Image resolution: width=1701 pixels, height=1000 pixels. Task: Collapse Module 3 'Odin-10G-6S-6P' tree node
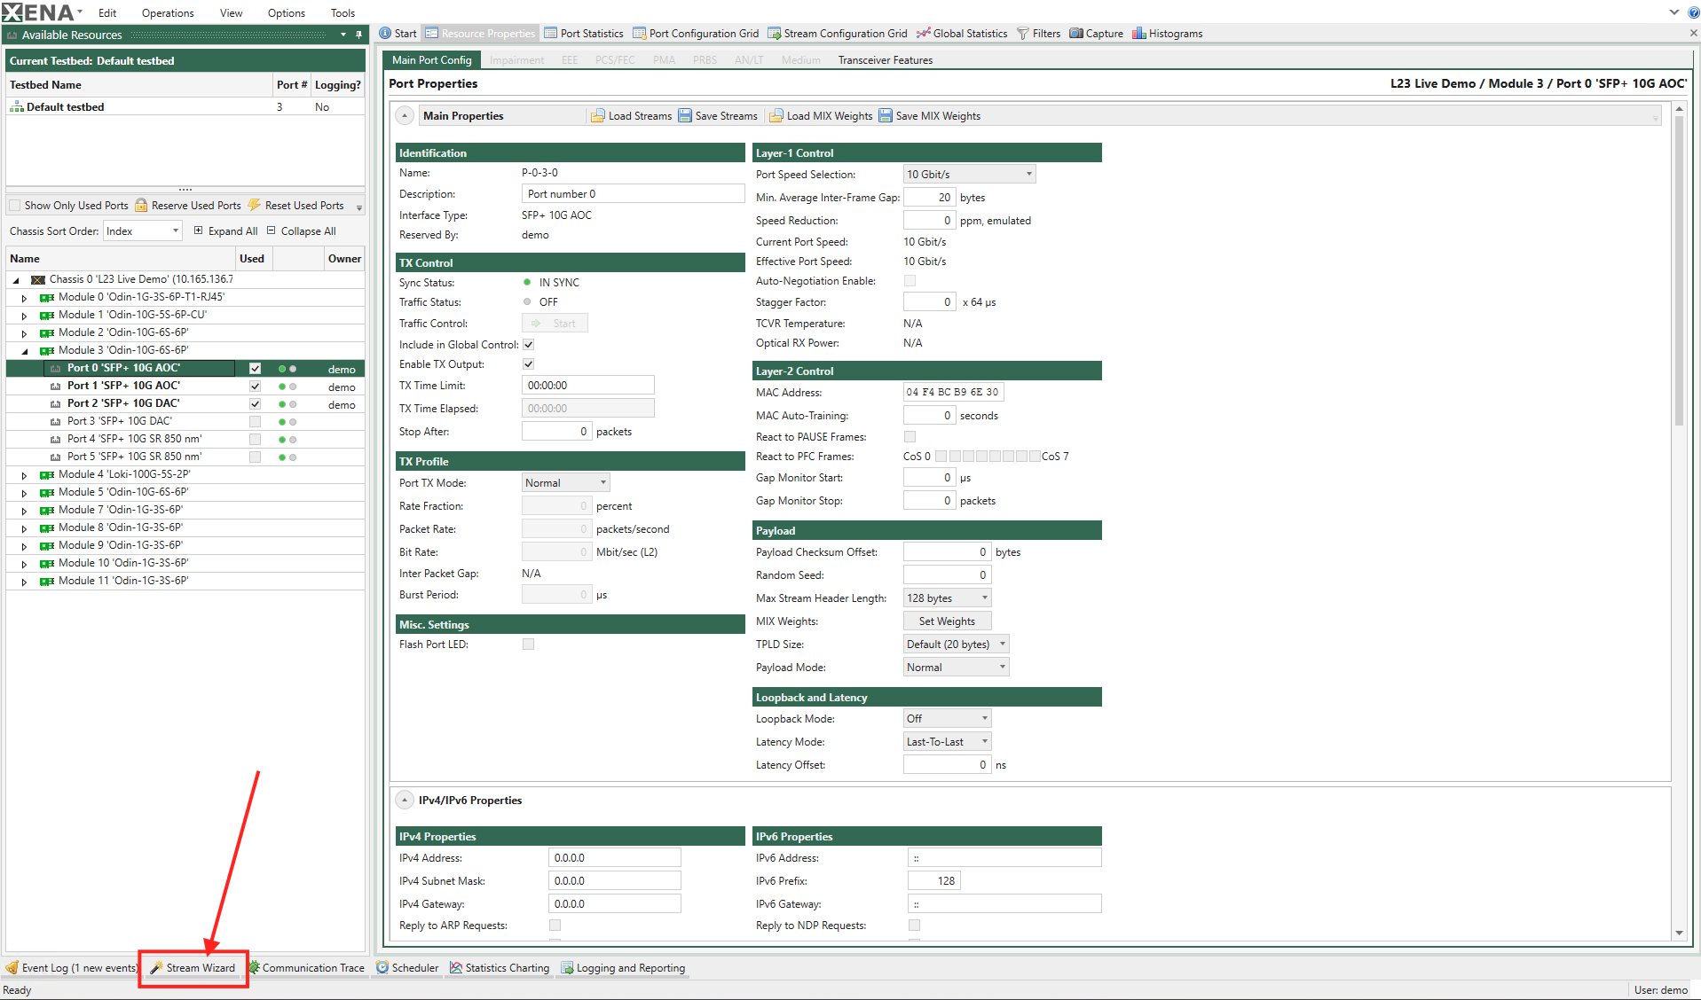coord(24,351)
